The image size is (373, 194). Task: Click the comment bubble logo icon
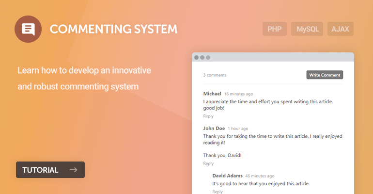28,29
